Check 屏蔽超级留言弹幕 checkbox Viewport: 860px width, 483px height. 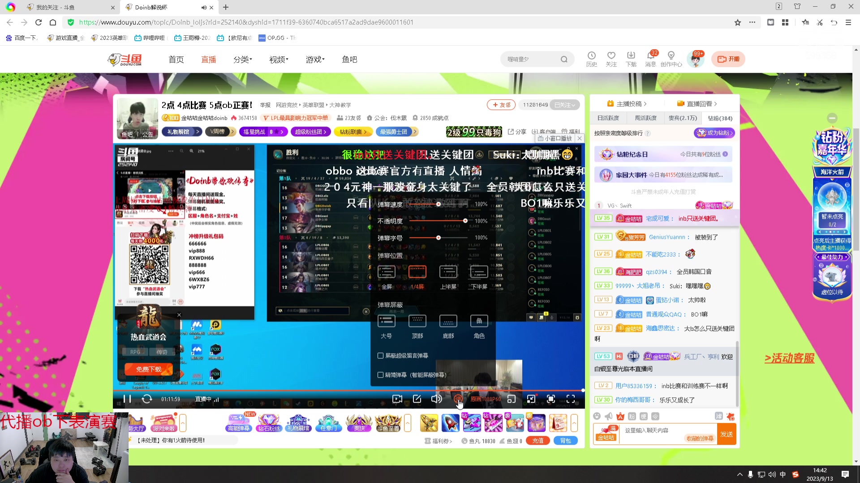[x=381, y=356]
